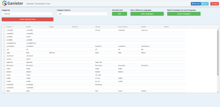Click the Default column header
Image resolution: width=220 pixels, height=107 pixels.
(x=29, y=26)
